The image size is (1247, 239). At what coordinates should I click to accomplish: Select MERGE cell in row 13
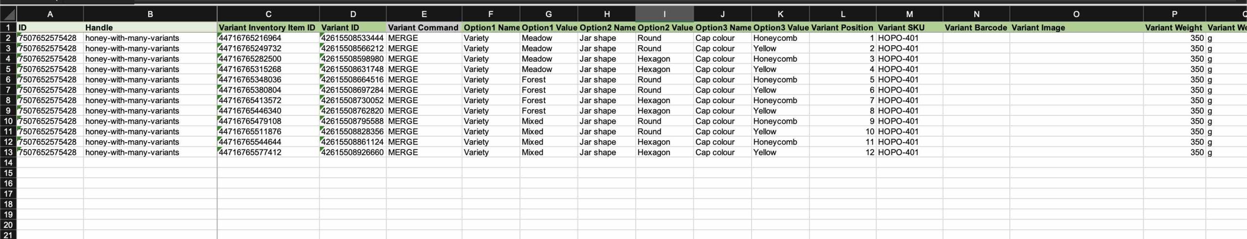coord(424,152)
